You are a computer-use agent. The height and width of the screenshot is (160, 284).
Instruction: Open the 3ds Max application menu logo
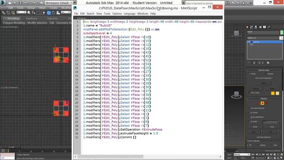click(x=3, y=3)
